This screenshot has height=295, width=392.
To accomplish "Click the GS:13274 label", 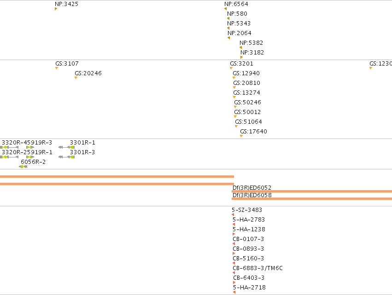I will (246, 93).
